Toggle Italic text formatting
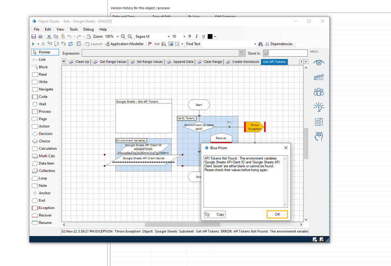 pos(196,36)
